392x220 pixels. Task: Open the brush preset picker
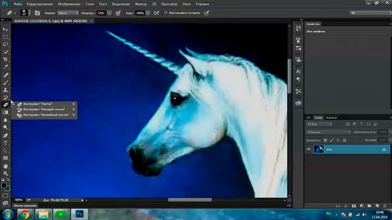pos(25,13)
